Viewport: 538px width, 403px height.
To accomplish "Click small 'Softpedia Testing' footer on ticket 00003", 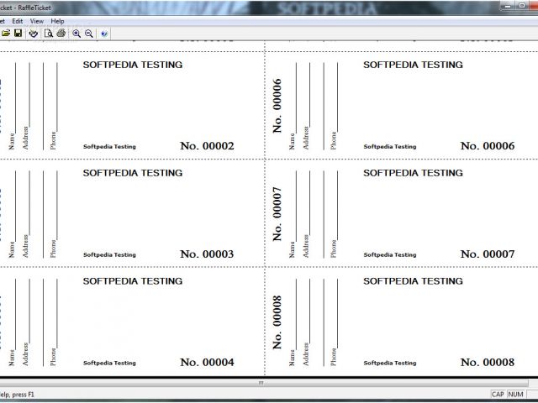I will tap(109, 255).
